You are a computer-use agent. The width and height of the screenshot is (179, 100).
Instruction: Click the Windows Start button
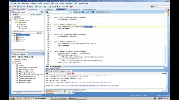pos(12,98)
